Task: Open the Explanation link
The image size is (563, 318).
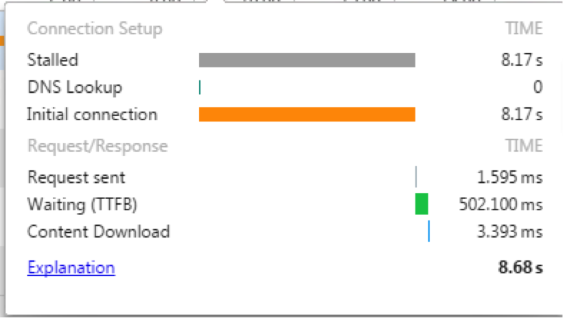Action: pos(71,268)
